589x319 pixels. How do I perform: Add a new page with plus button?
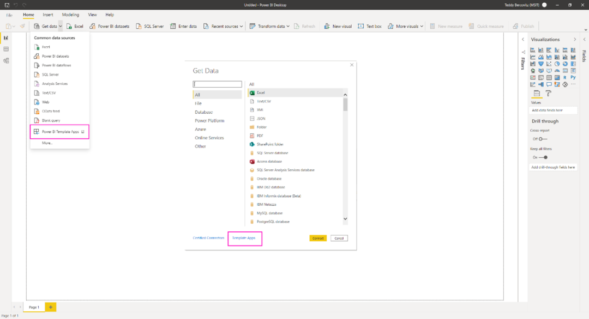click(x=51, y=307)
